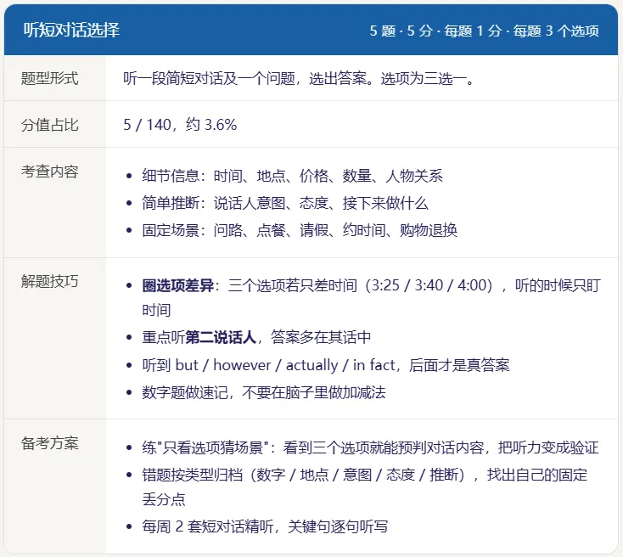Click the bold text 圈选项差异
This screenshot has height=557, width=623.
pyautogui.click(x=178, y=285)
